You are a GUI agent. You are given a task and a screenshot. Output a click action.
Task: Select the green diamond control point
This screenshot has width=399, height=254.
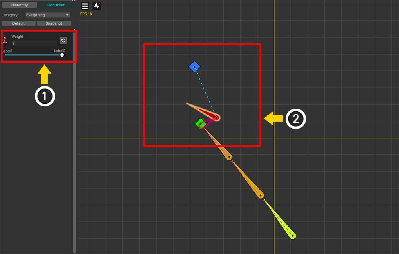(200, 124)
